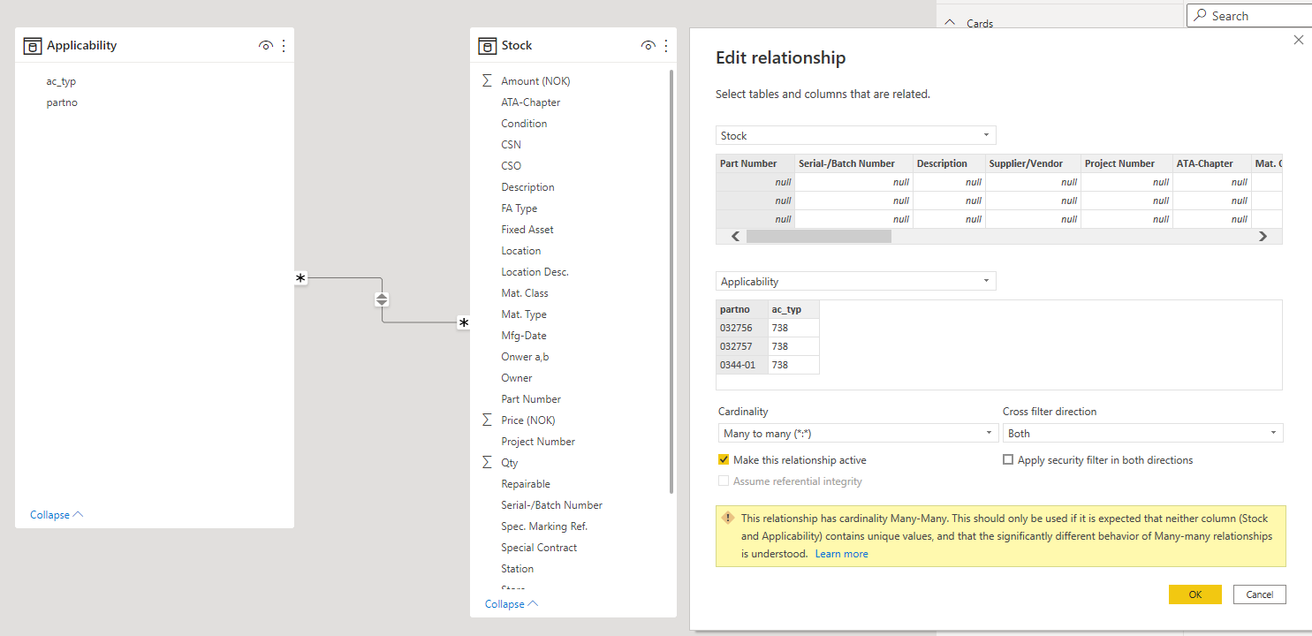
Task: Click the relationship cross-filter direction arrow icon
Action: point(382,299)
